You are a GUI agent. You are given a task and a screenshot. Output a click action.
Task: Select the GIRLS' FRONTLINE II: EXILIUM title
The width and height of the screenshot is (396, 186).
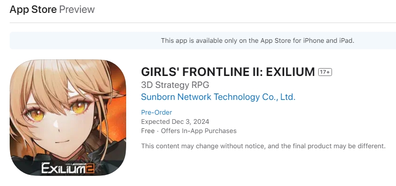point(228,72)
